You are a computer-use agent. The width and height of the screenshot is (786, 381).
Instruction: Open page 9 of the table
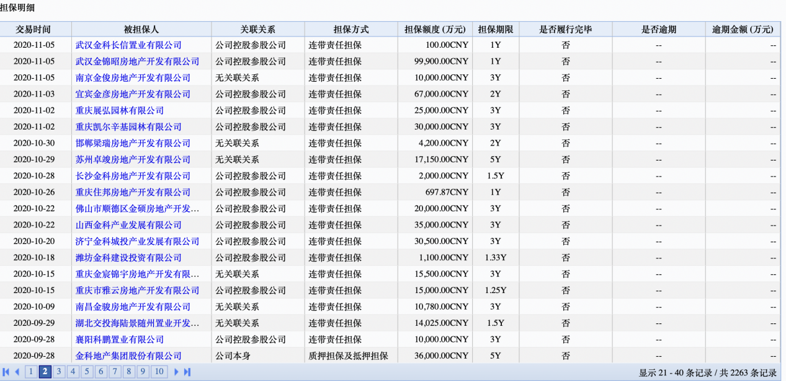click(x=143, y=372)
